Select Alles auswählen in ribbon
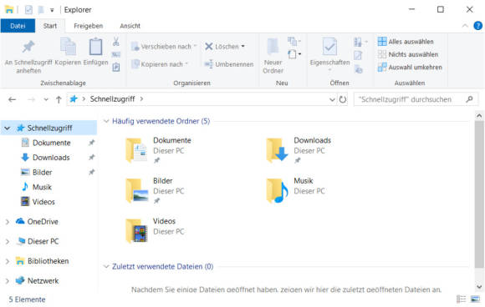This screenshot has width=485, height=307. 406,42
